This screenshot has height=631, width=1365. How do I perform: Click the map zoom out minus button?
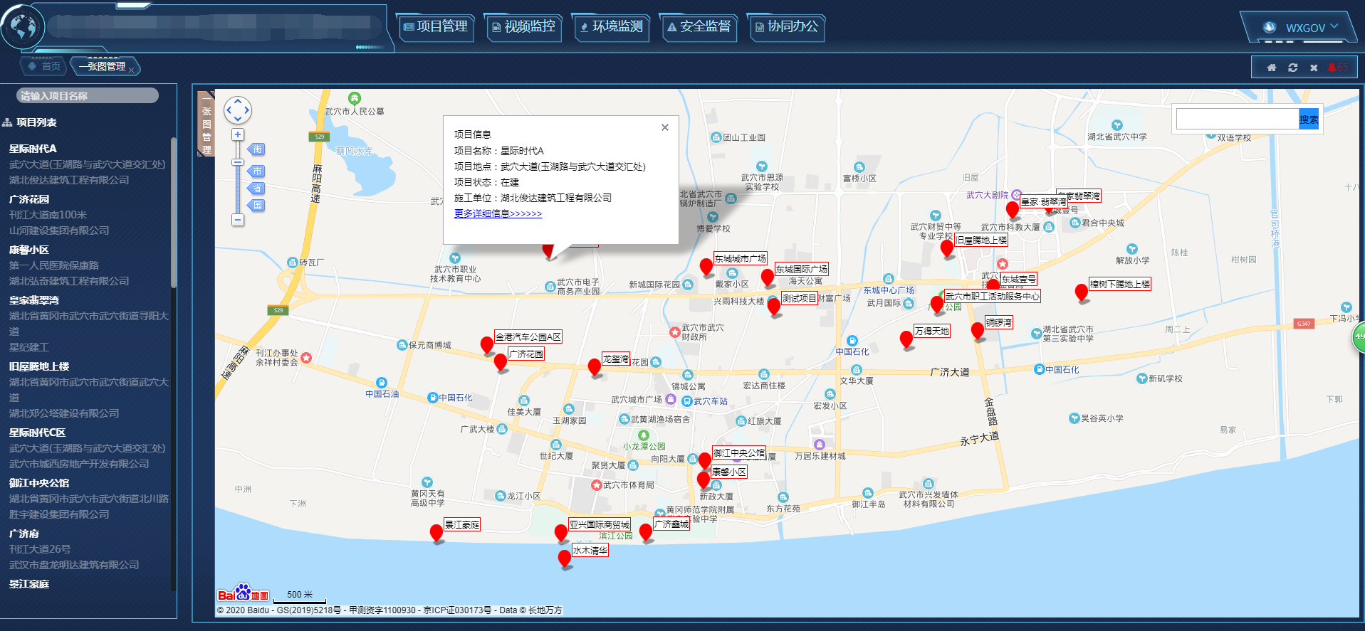(x=238, y=220)
